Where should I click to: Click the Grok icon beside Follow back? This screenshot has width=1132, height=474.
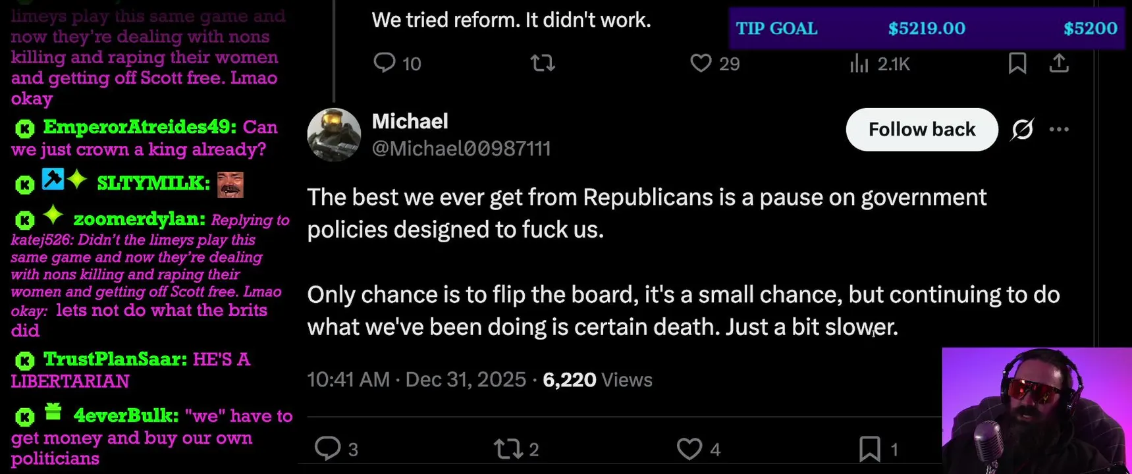click(1022, 130)
